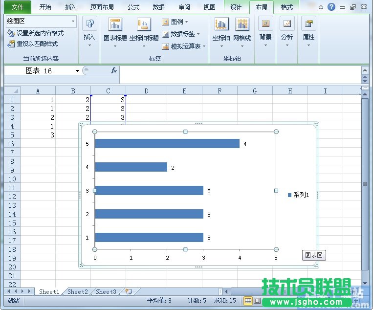This screenshot has width=373, height=310.
Task: Click the 网格线 (Gridlines) icon
Action: click(242, 25)
